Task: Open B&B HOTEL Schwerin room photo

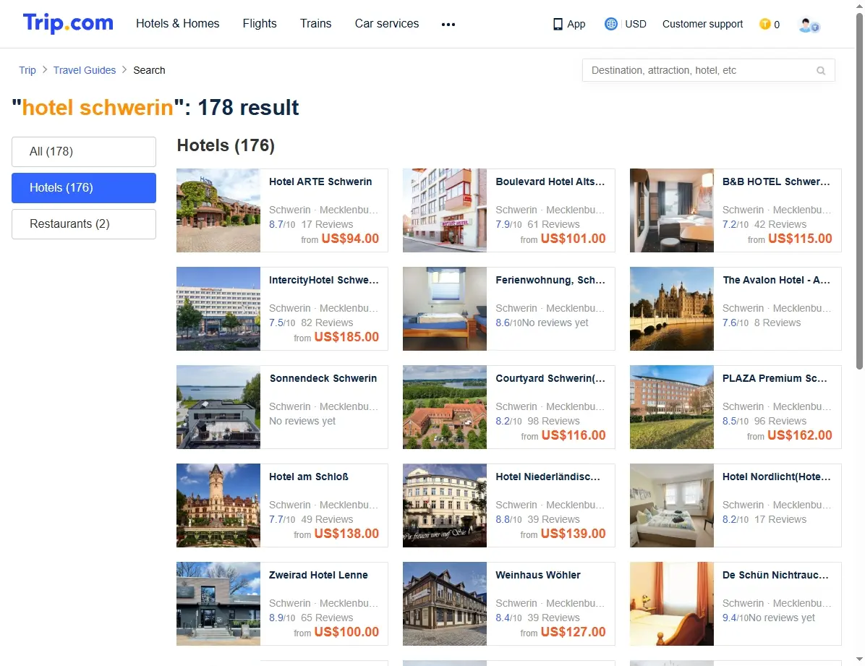Action: click(x=672, y=210)
